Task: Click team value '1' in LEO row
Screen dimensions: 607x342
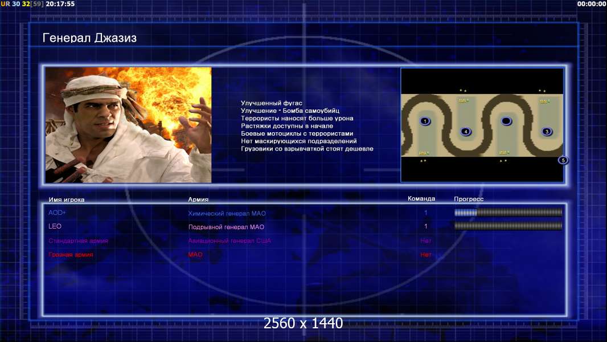Action: coord(425,226)
